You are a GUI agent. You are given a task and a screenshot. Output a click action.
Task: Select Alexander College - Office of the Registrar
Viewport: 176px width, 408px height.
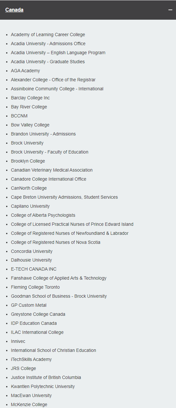point(53,80)
